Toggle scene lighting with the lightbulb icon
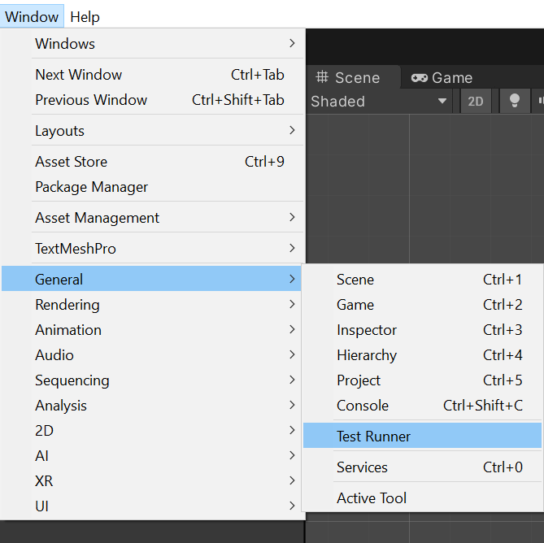 (x=514, y=101)
